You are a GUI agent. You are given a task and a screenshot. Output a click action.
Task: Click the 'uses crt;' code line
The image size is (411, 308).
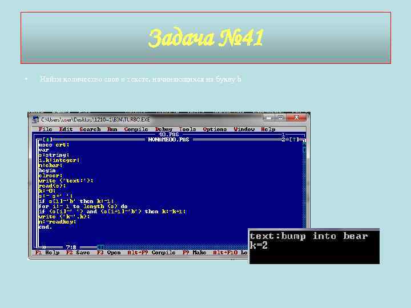coord(54,144)
